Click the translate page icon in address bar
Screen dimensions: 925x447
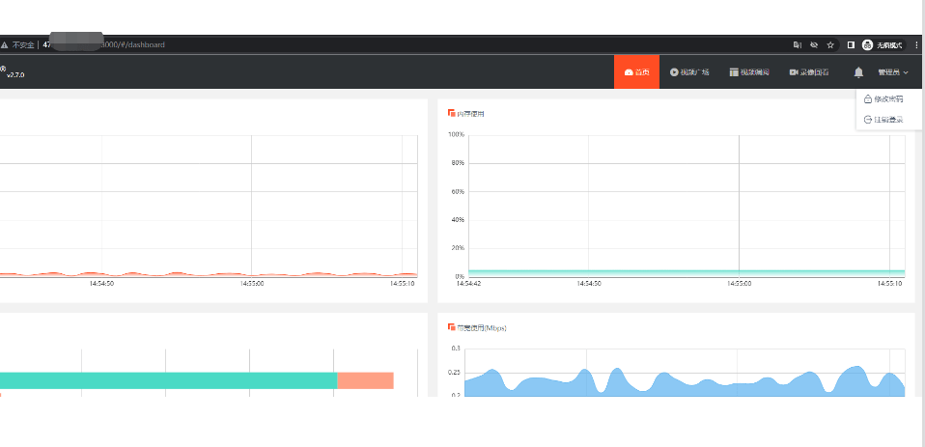797,44
